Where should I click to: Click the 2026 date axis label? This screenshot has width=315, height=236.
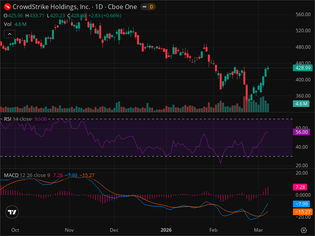166,230
